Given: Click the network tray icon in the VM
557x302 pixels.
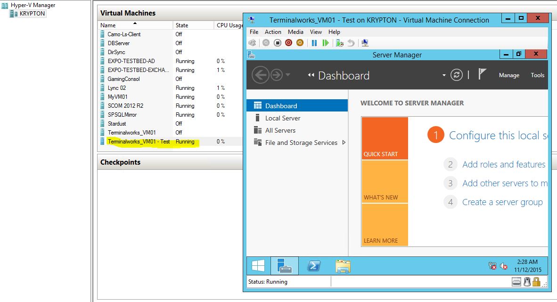Looking at the screenshot, I should (x=492, y=266).
